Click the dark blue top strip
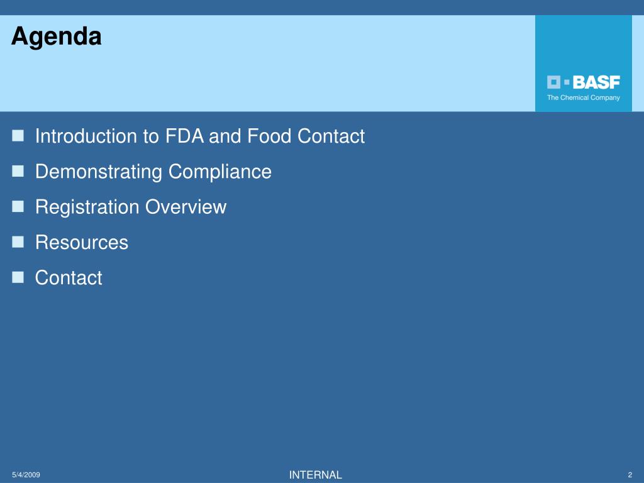The image size is (644, 483). (x=322, y=8)
